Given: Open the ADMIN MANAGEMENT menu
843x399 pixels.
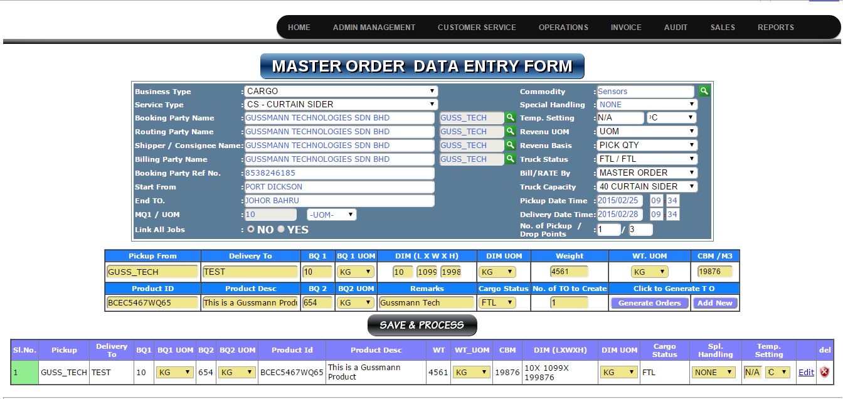Looking at the screenshot, I should tap(374, 28).
